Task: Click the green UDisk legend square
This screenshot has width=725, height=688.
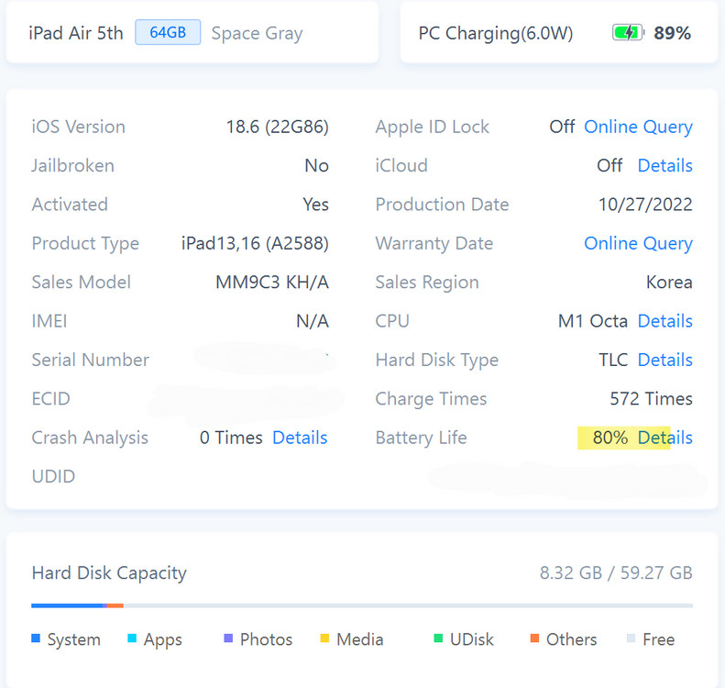Action: (438, 638)
